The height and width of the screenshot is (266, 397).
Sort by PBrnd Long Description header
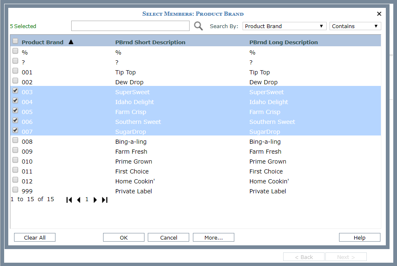click(x=283, y=42)
